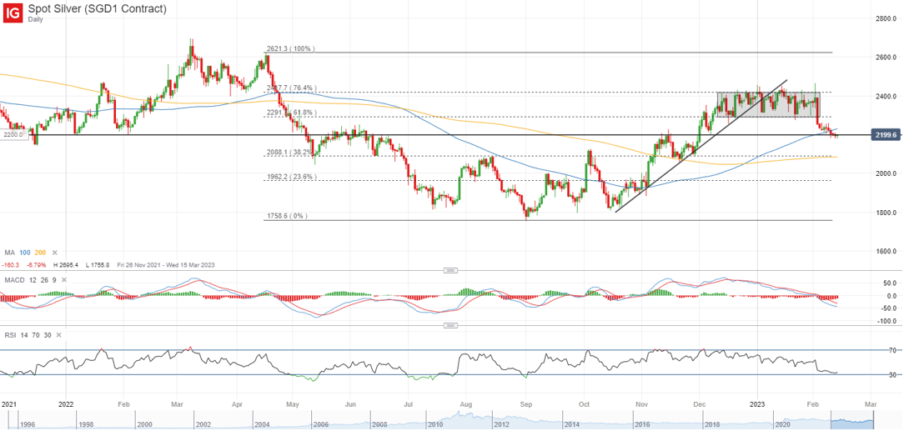The width and height of the screenshot is (909, 436).
Task: Select the MA 200 period value
Action: click(x=41, y=253)
